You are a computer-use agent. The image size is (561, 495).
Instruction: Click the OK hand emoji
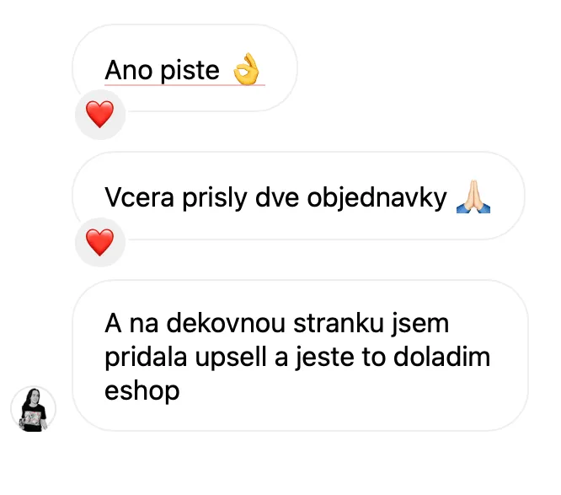[247, 69]
